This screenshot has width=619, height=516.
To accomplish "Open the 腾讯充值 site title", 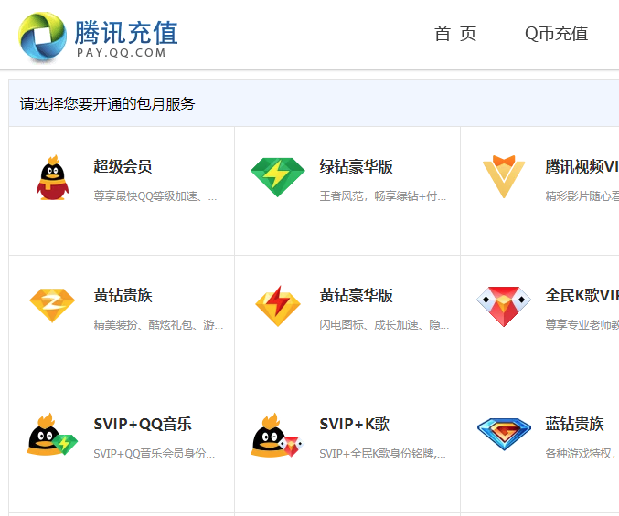I will tap(126, 33).
